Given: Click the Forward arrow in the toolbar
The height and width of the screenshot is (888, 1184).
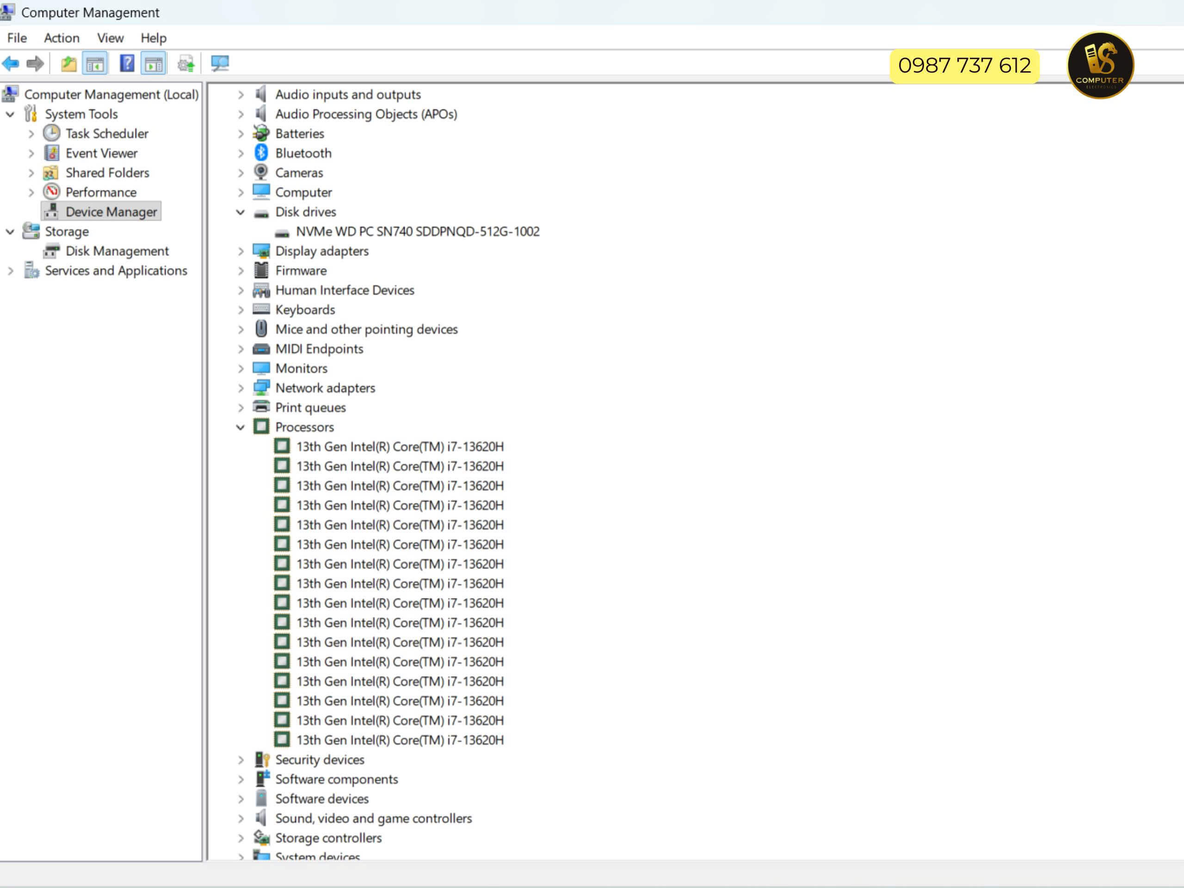Looking at the screenshot, I should (x=35, y=64).
